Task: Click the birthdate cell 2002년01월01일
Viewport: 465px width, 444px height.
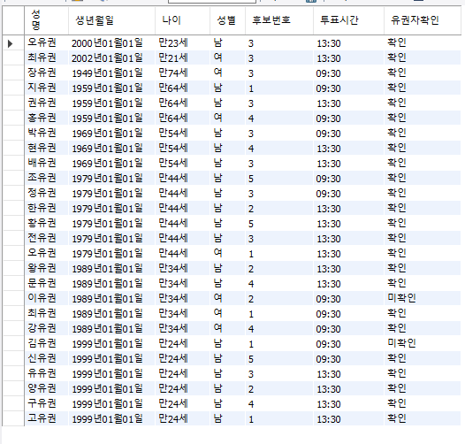Action: coord(111,58)
